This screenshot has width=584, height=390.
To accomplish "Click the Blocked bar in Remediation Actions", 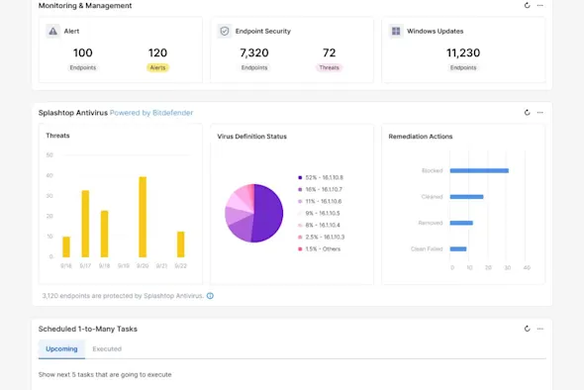I will pyautogui.click(x=479, y=170).
